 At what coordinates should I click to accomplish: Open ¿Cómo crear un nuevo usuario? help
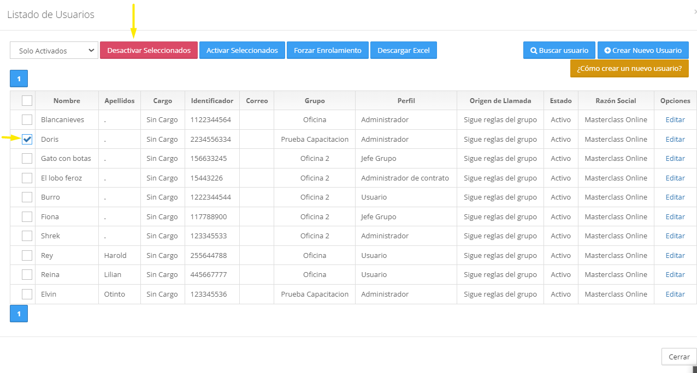point(629,69)
